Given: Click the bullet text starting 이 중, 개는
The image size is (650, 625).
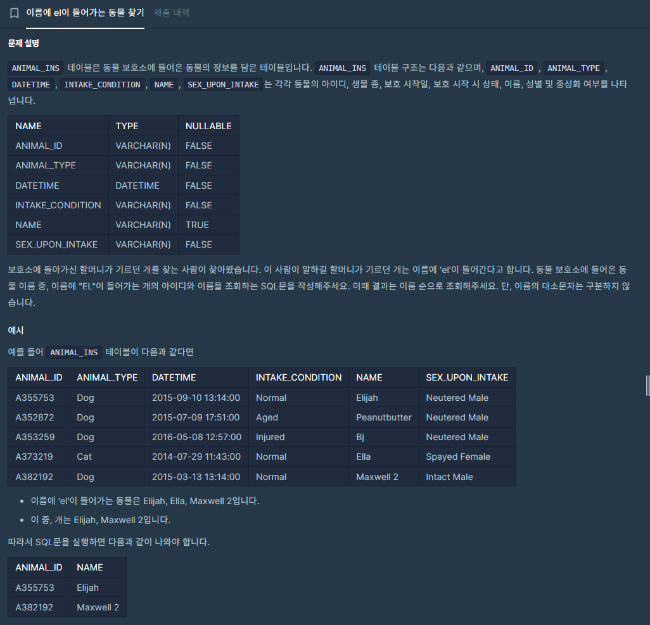Looking at the screenshot, I should click(101, 520).
